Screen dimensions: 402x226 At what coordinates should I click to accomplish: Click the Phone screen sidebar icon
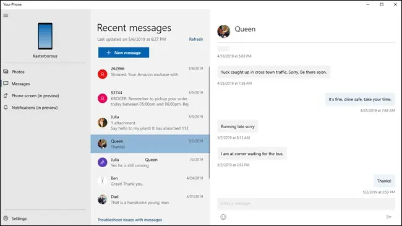6,95
